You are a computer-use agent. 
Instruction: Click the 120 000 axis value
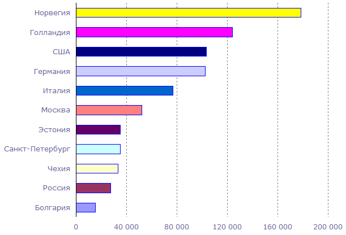click(x=227, y=227)
